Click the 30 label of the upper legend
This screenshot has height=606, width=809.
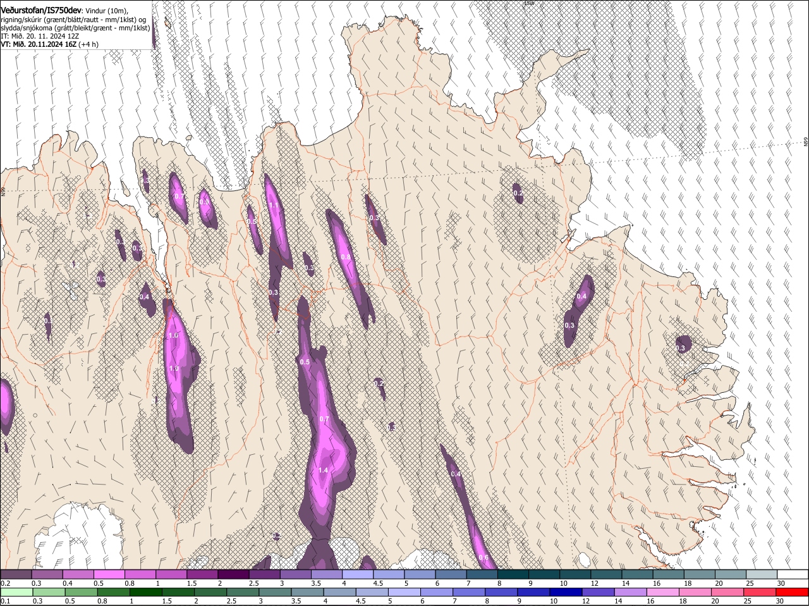[781, 583]
